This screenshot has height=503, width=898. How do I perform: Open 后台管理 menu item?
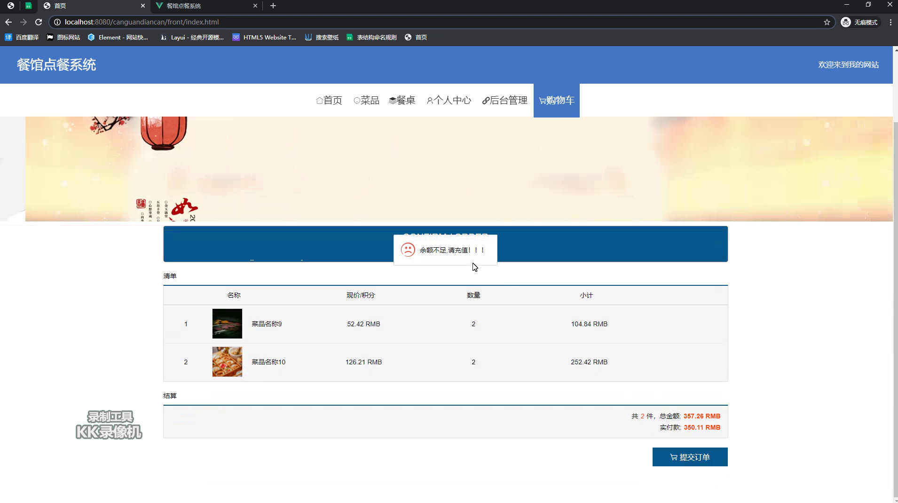pos(504,100)
